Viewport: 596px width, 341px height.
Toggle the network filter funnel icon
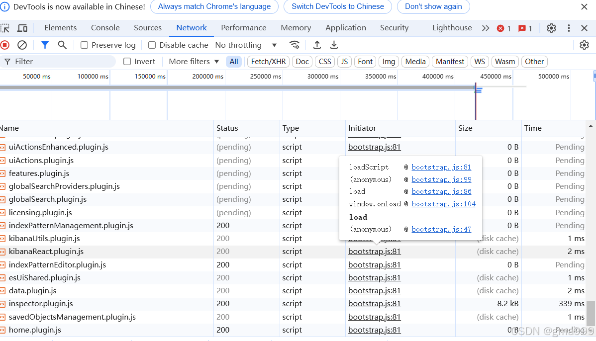[x=45, y=45]
